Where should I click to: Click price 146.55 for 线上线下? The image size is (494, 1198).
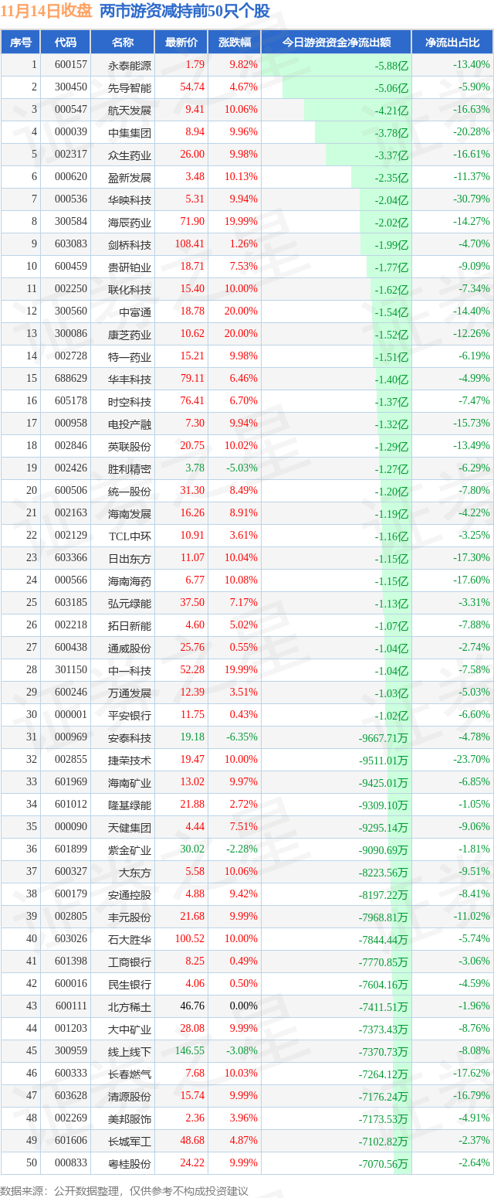tap(190, 1051)
